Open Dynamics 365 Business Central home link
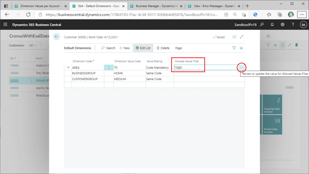 37,25
